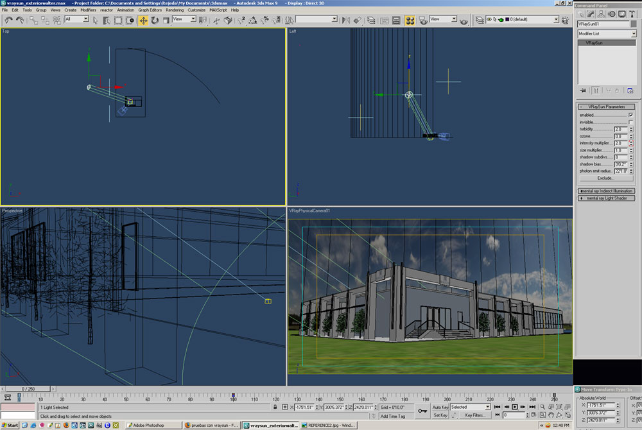This screenshot has width=642, height=430.
Task: Open the '0 (default)' layer dropdown
Action: 522,19
